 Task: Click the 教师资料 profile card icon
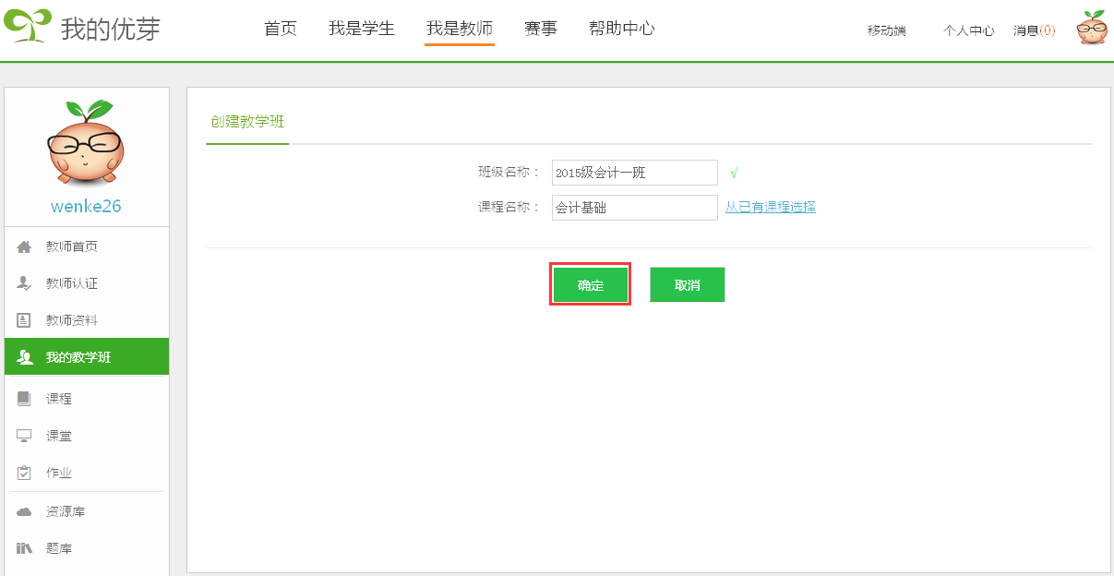click(x=25, y=320)
